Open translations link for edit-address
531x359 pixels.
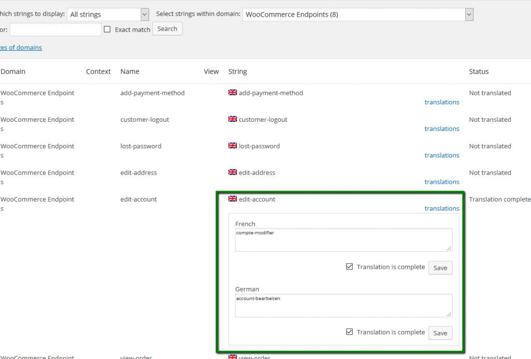[x=442, y=182]
